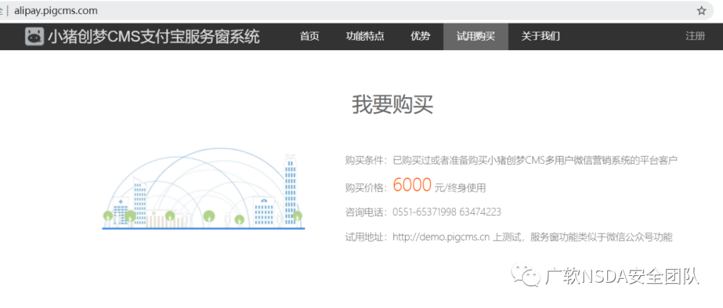Click the 6000 price value

(412, 185)
